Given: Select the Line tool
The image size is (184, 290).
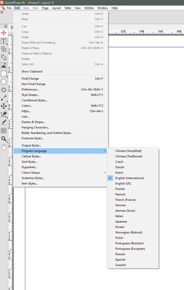Looking at the screenshot, I should tap(4, 98).
